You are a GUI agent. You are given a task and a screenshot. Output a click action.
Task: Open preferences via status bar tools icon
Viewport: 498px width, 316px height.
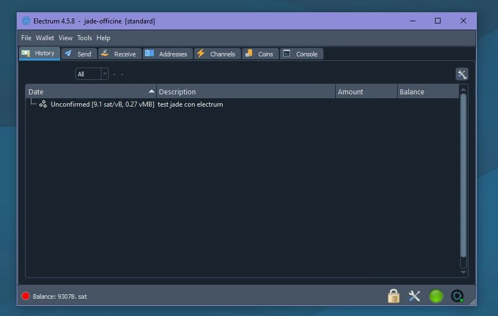point(414,296)
